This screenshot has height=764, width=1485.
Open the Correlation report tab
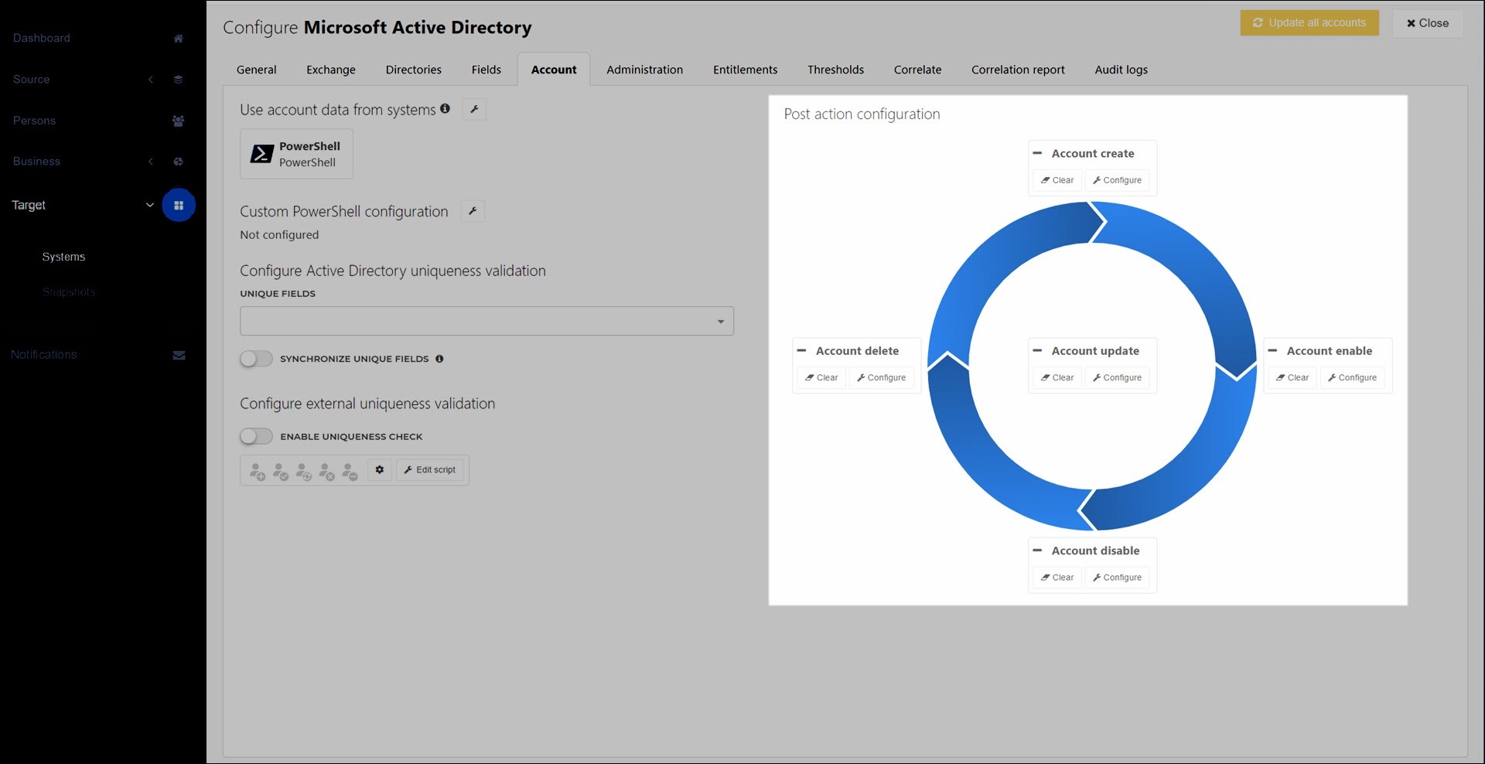tap(1018, 70)
